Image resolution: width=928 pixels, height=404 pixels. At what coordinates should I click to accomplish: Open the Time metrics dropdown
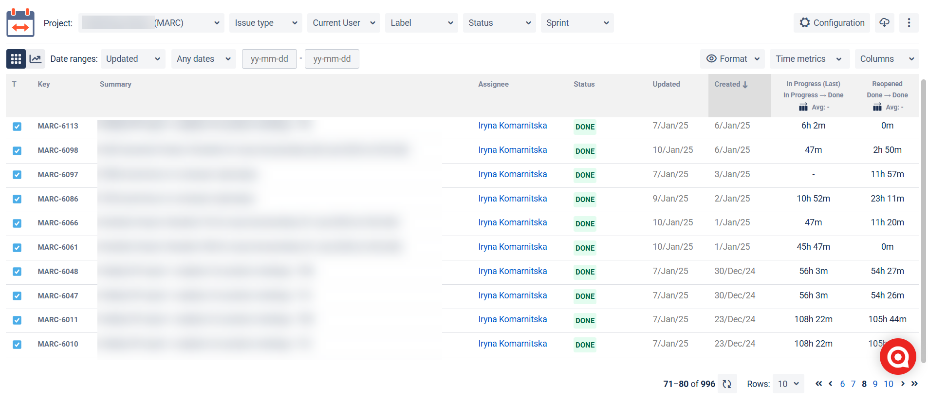click(809, 59)
